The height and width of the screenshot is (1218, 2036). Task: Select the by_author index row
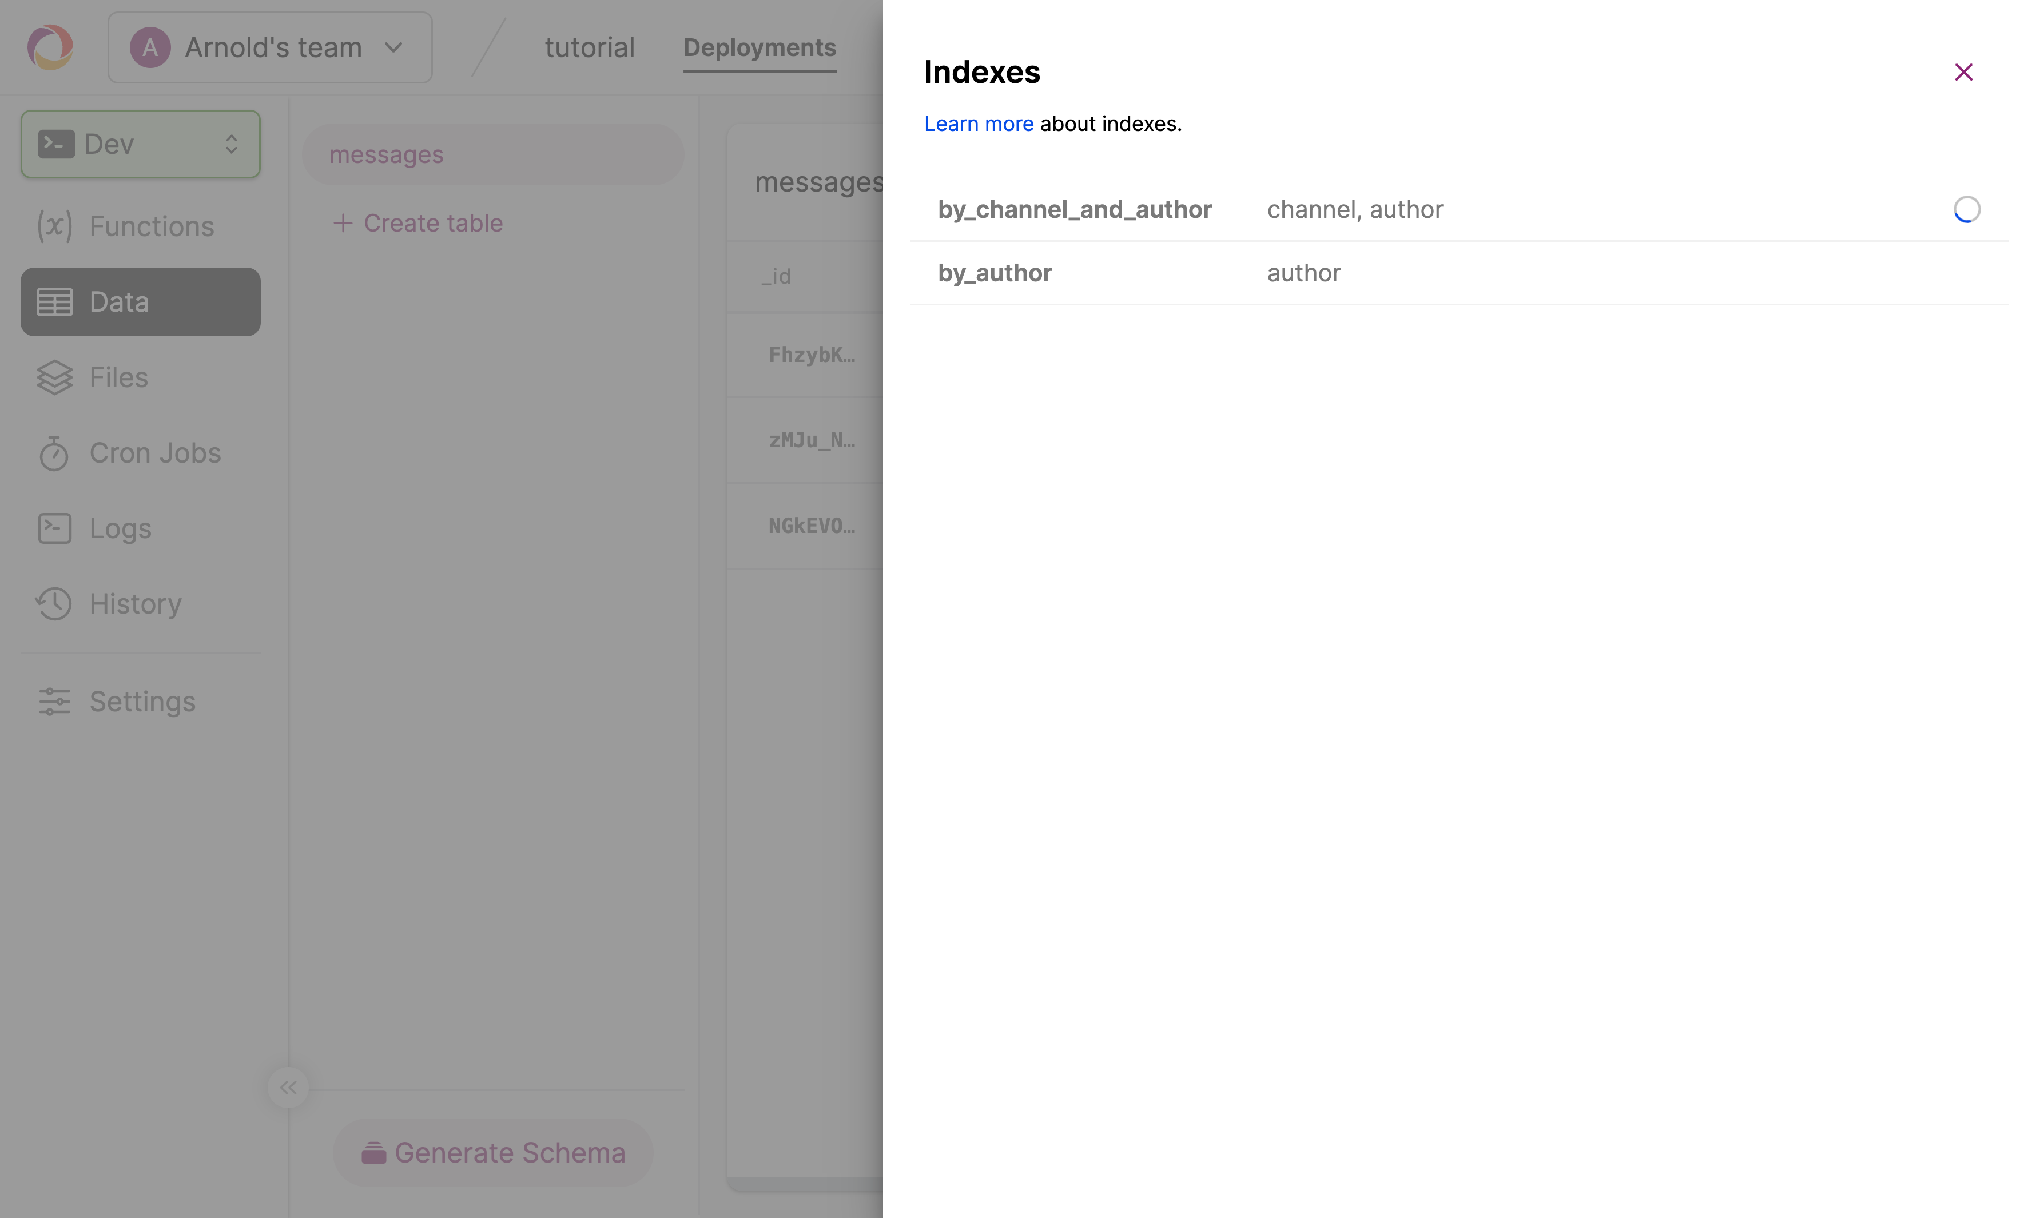(x=995, y=273)
